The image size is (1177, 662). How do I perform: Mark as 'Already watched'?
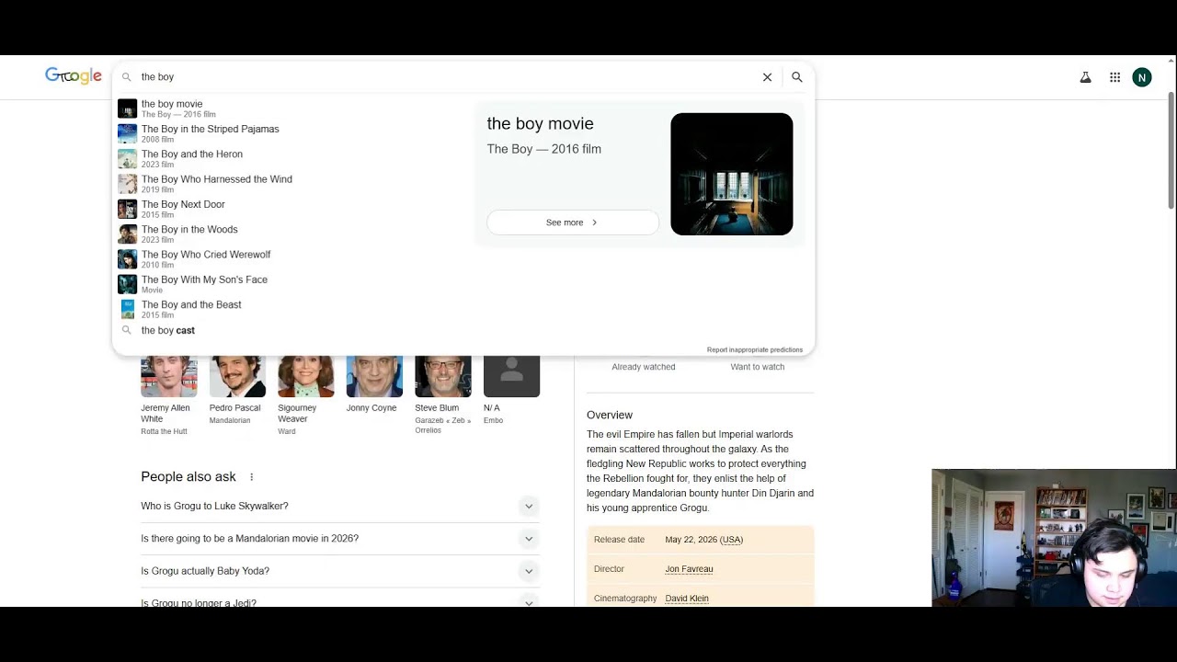click(644, 367)
